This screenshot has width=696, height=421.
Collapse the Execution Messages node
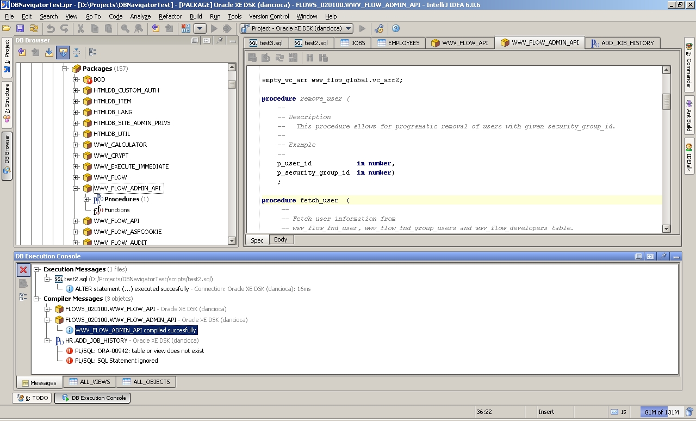(36, 269)
